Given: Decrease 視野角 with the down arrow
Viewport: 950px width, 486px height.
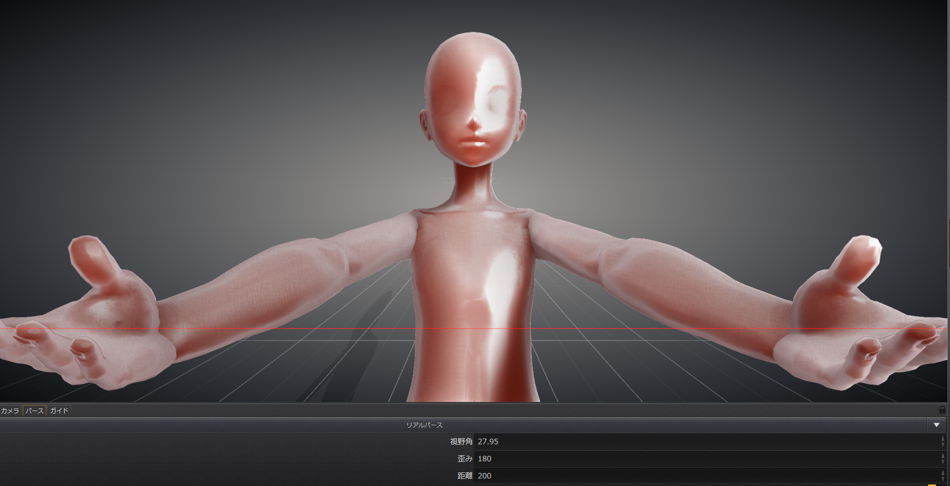Looking at the screenshot, I should coord(942,445).
